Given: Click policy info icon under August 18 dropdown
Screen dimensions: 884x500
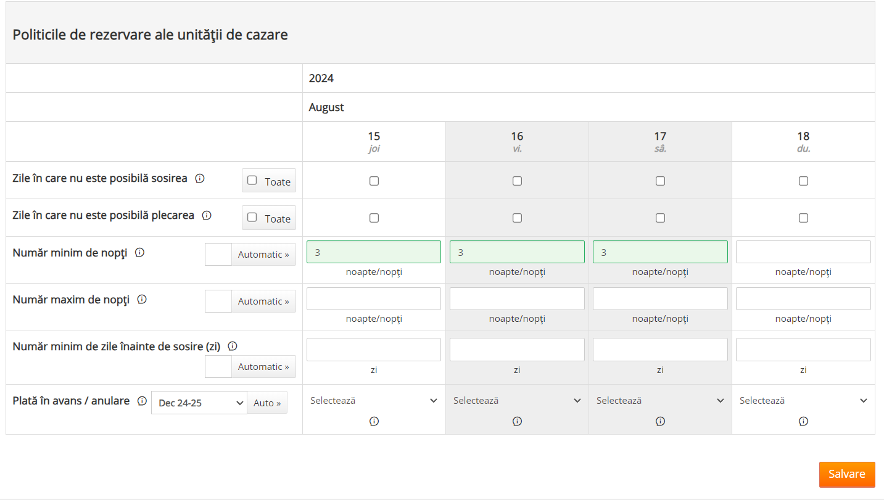Looking at the screenshot, I should tap(803, 421).
